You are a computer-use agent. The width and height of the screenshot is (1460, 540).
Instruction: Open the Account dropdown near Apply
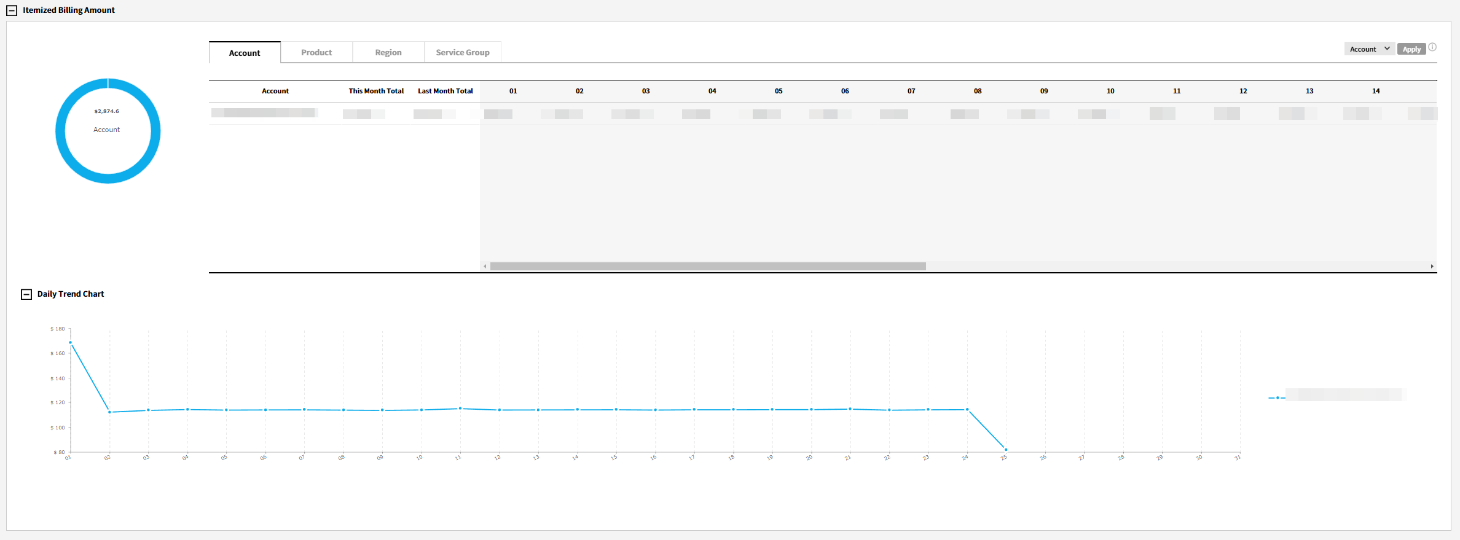[1369, 49]
